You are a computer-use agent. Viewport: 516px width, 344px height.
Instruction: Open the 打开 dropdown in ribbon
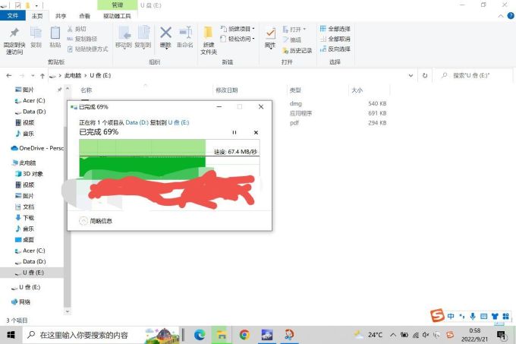click(294, 30)
